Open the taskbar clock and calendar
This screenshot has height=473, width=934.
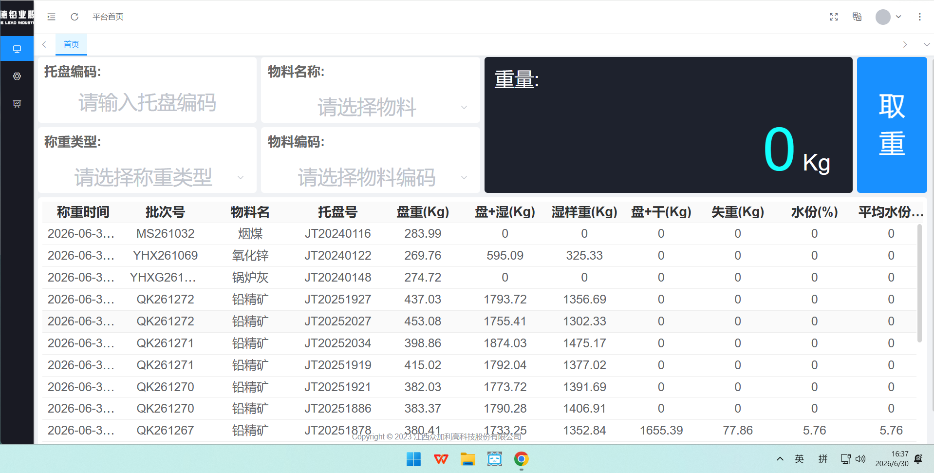[892, 459]
